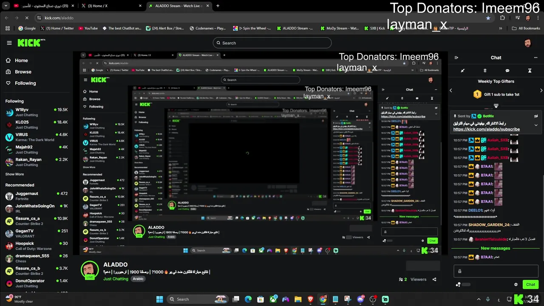Open Discord from the taskbar
The image size is (544, 306).
361,299
